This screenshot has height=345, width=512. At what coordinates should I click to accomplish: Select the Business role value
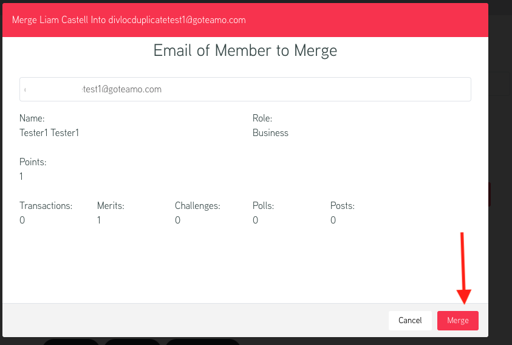(270, 133)
